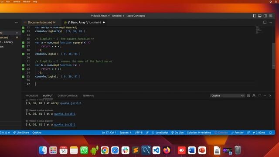Open the Window menu

coord(27,2)
